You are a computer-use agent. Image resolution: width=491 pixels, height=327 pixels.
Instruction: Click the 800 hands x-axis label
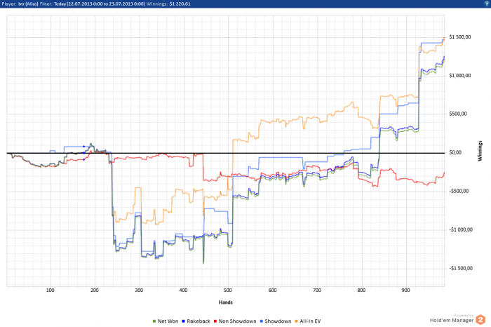[x=361, y=291]
